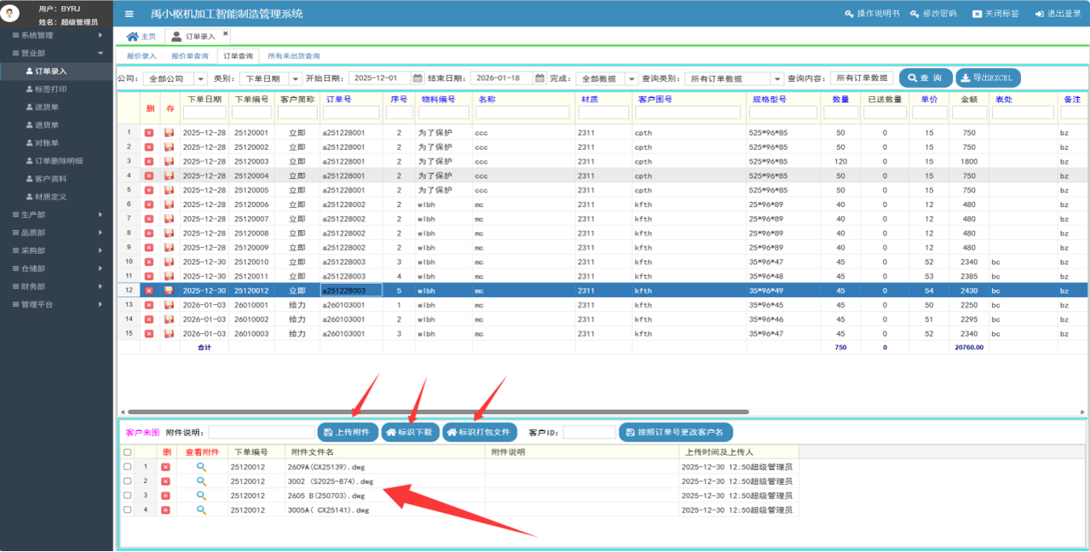This screenshot has width=1090, height=552.
Task: Open the 完成 dropdown showing 全部数据
Action: coord(632,79)
